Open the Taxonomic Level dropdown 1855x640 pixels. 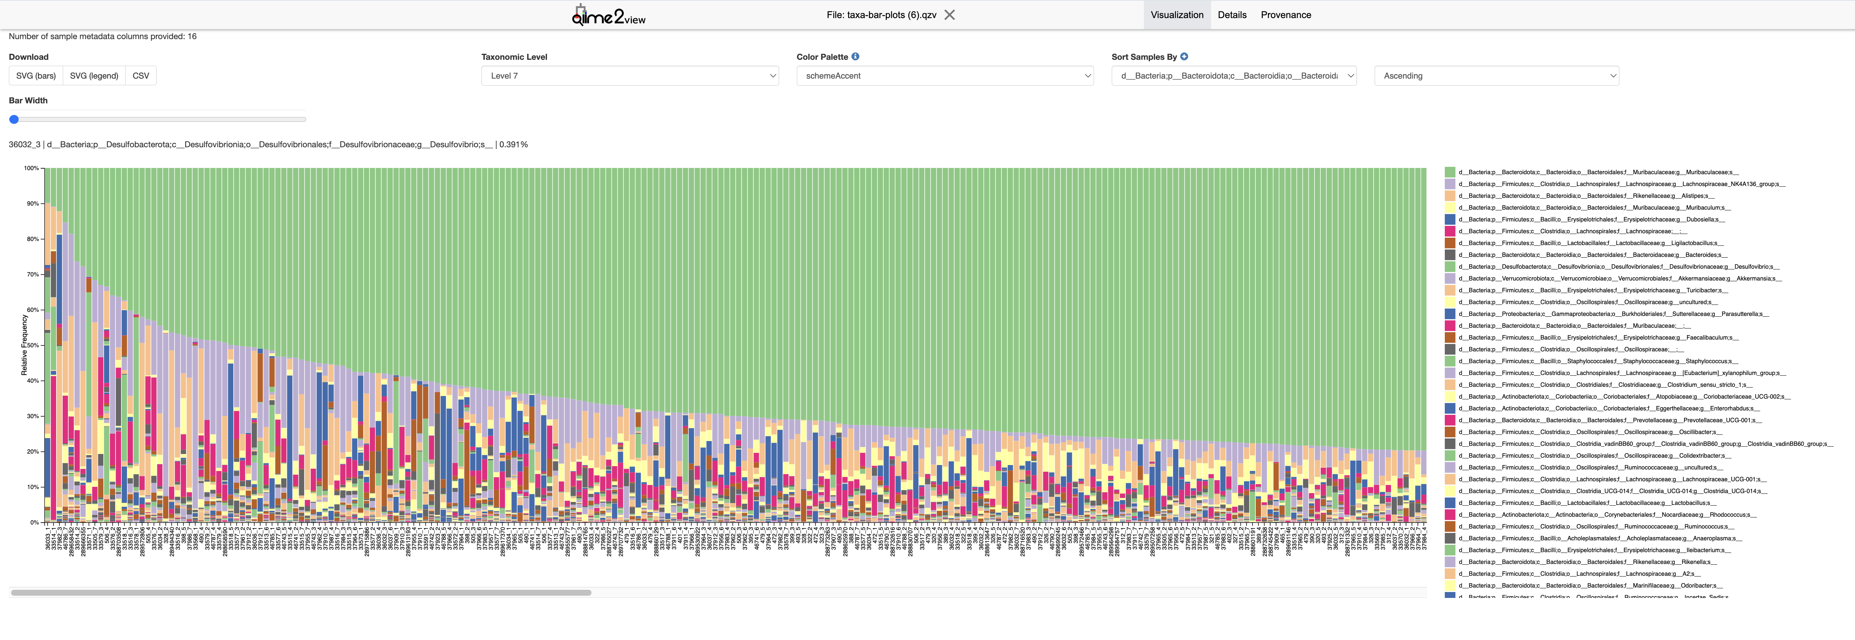click(x=630, y=76)
